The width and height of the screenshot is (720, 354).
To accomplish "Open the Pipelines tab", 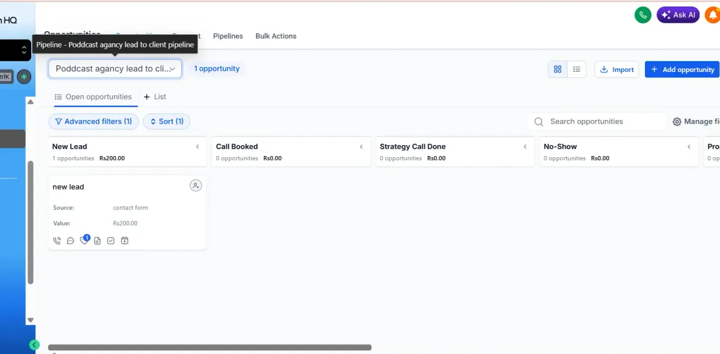I will pyautogui.click(x=228, y=36).
